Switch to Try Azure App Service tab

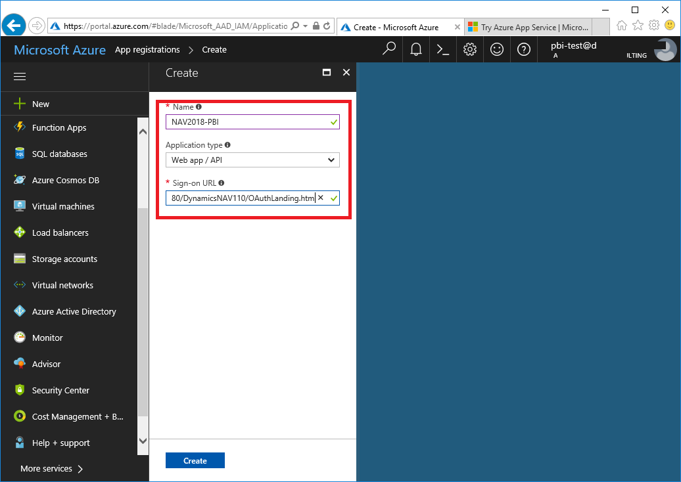pyautogui.click(x=528, y=28)
